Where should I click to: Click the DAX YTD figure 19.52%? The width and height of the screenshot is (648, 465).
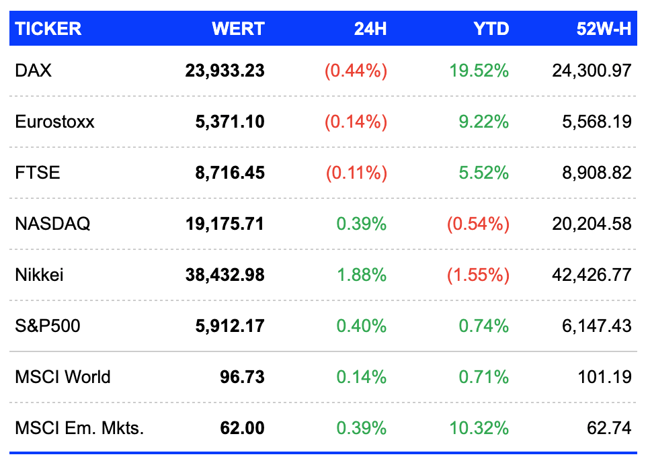click(x=479, y=71)
